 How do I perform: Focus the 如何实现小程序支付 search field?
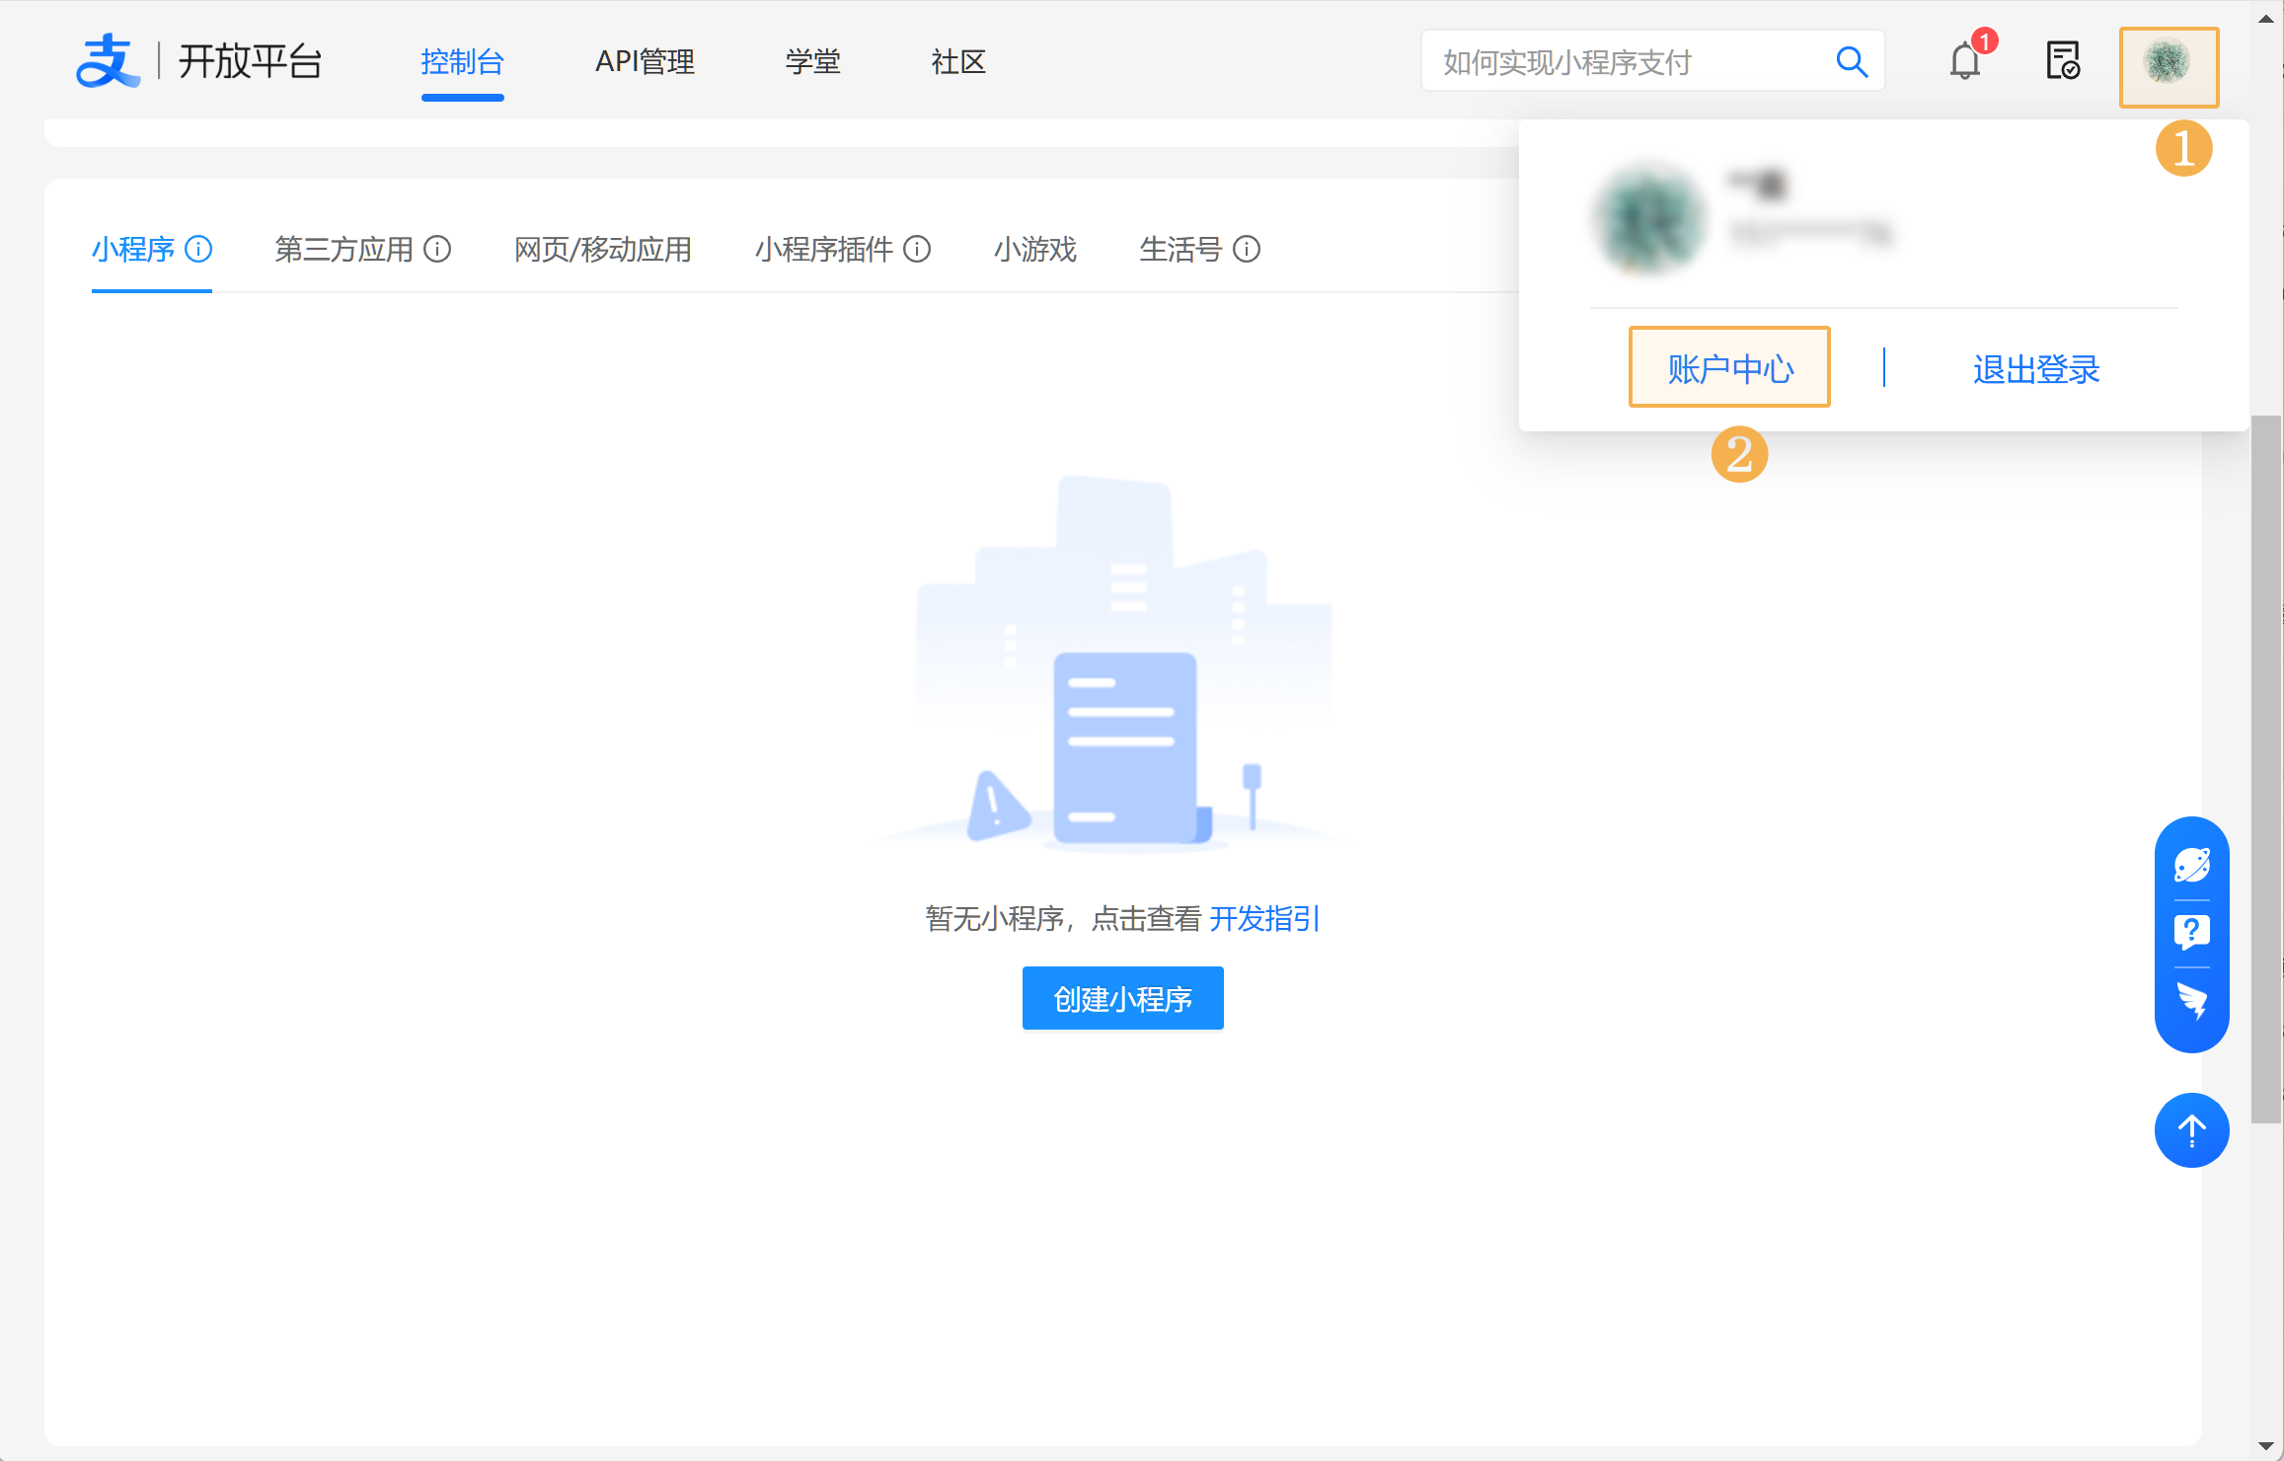[1619, 62]
